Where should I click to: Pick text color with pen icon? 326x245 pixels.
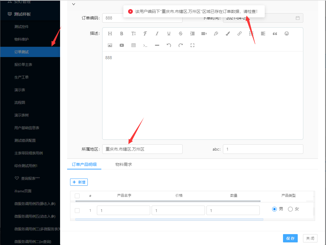pyautogui.click(x=216, y=34)
